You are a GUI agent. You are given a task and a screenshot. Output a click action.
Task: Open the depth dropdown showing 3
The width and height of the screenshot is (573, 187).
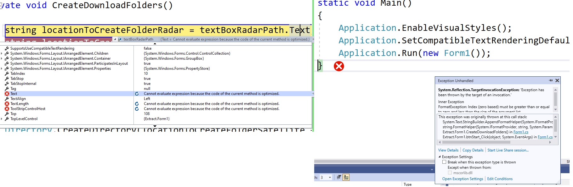click(x=330, y=177)
